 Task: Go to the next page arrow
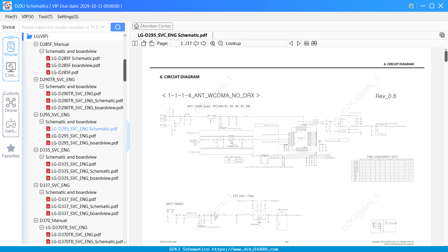point(204,43)
